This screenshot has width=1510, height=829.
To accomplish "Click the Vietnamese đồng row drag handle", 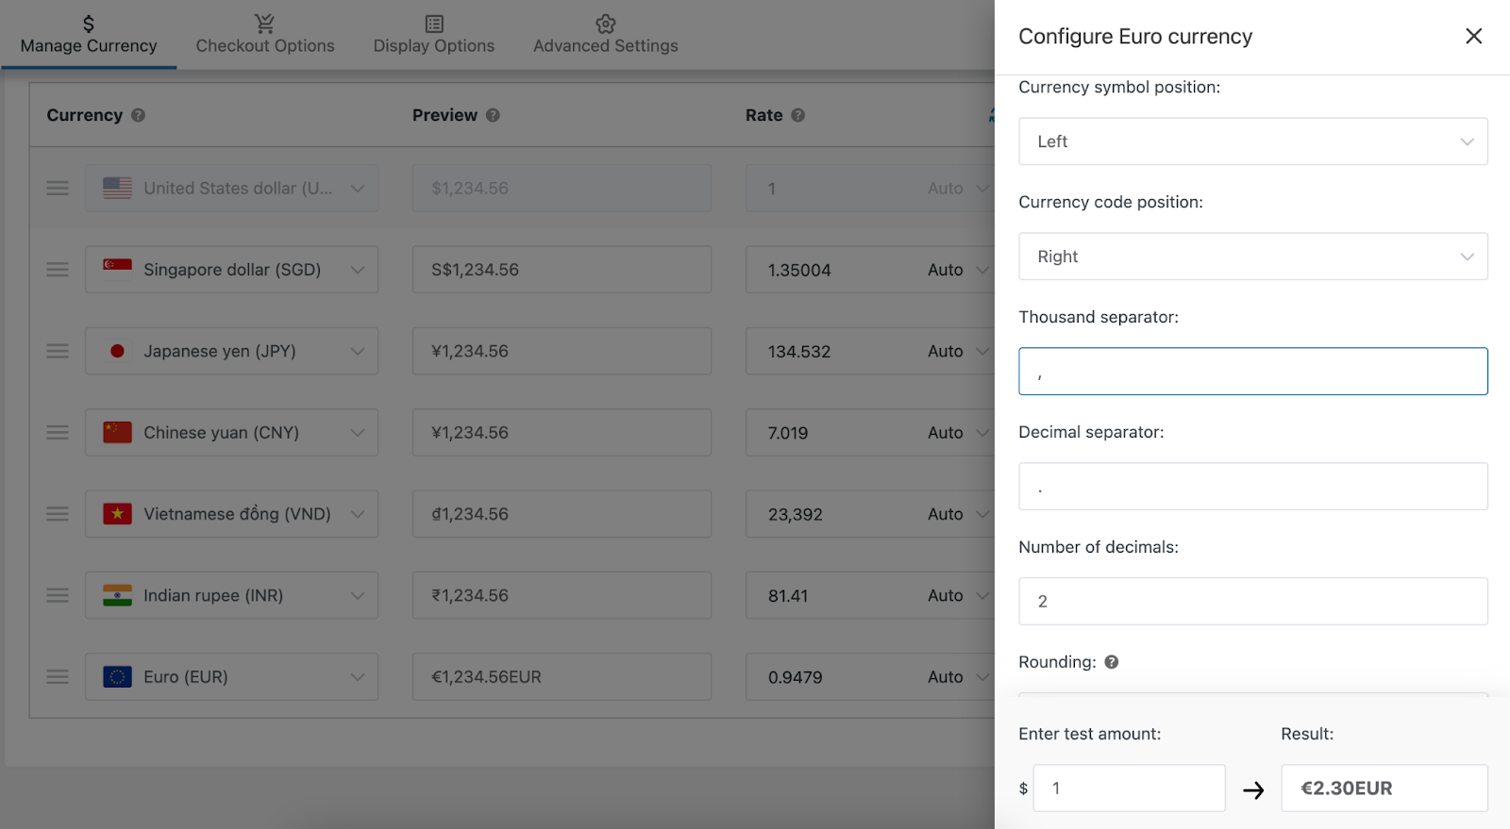I will click(58, 514).
